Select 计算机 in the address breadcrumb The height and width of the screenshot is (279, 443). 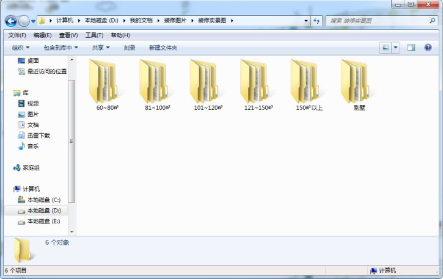(65, 20)
